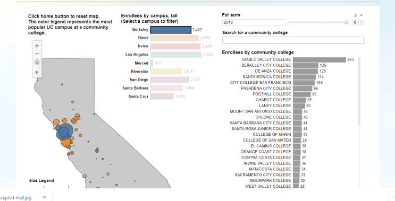Select the Berkeley City College bar
395x201 pixels.
point(306,65)
